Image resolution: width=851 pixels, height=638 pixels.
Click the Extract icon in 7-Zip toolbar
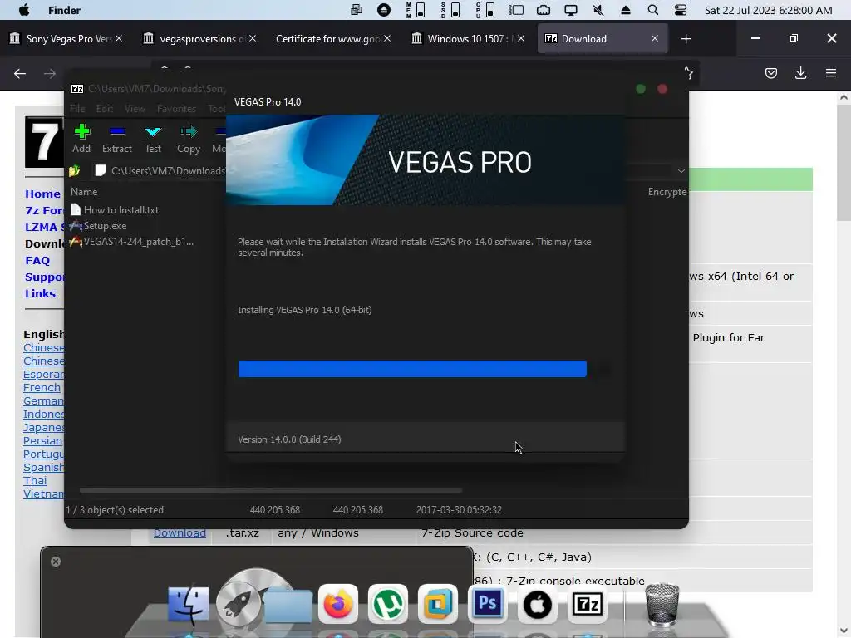tap(117, 131)
